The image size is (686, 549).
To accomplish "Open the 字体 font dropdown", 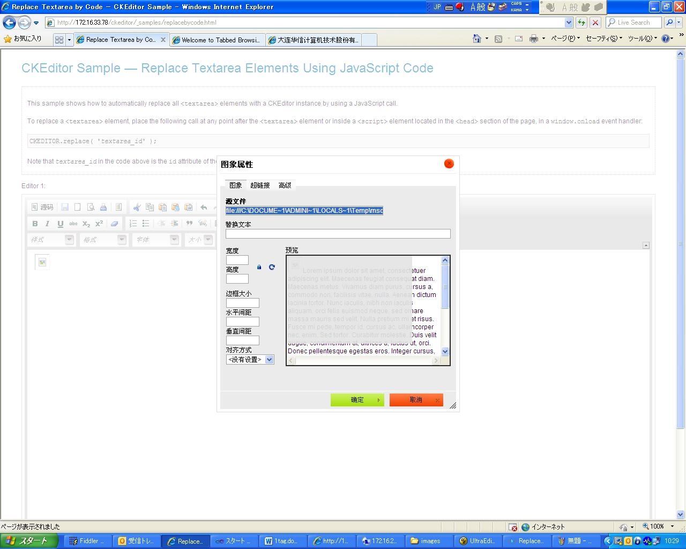I will click(156, 240).
